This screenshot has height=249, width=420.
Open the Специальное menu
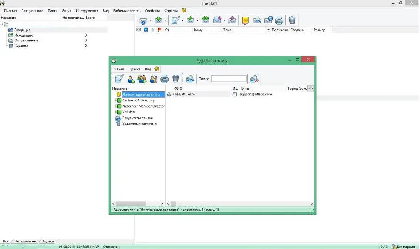point(32,11)
